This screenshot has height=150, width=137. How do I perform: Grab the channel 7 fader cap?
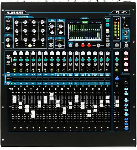(52, 97)
